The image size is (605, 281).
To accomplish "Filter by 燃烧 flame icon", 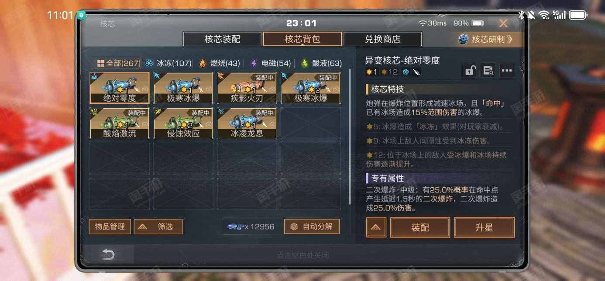I will pyautogui.click(x=203, y=63).
